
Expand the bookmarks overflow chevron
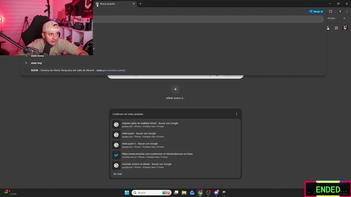point(344,18)
